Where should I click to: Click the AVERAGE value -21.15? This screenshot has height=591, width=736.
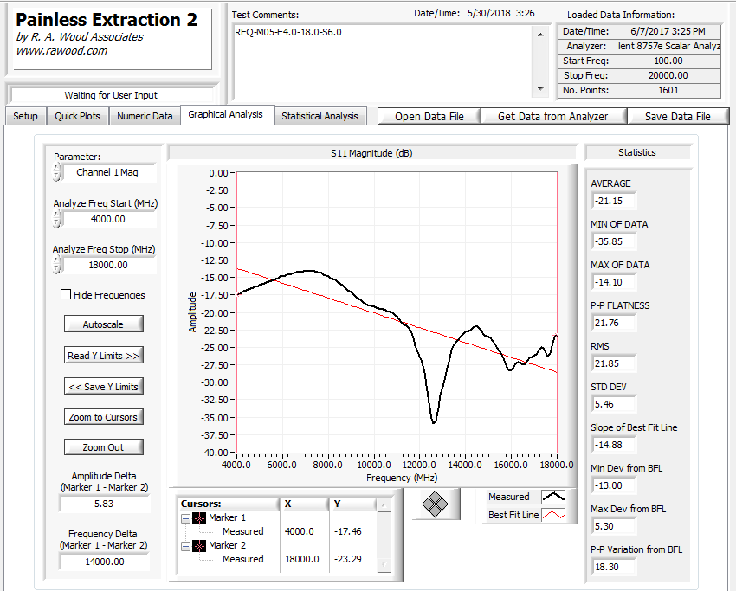click(x=614, y=201)
